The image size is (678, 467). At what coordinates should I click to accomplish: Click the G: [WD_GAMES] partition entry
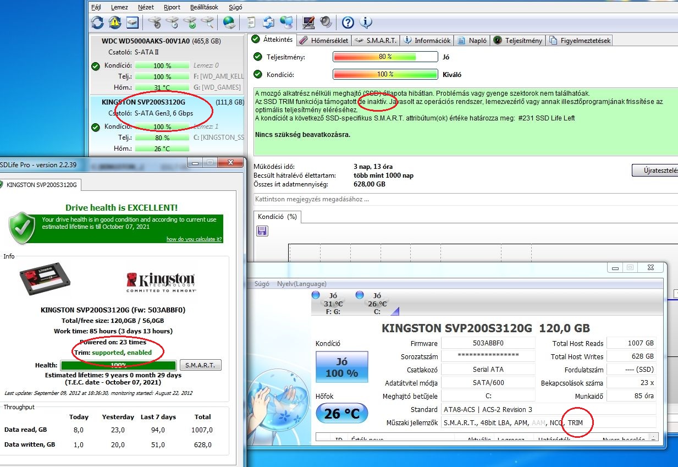point(217,87)
